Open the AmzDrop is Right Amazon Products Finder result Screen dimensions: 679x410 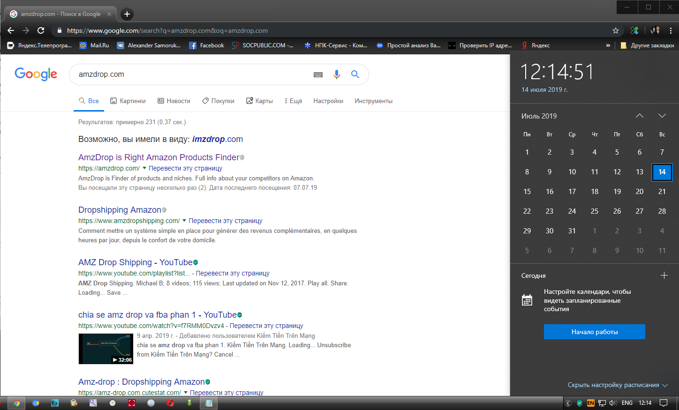click(159, 157)
